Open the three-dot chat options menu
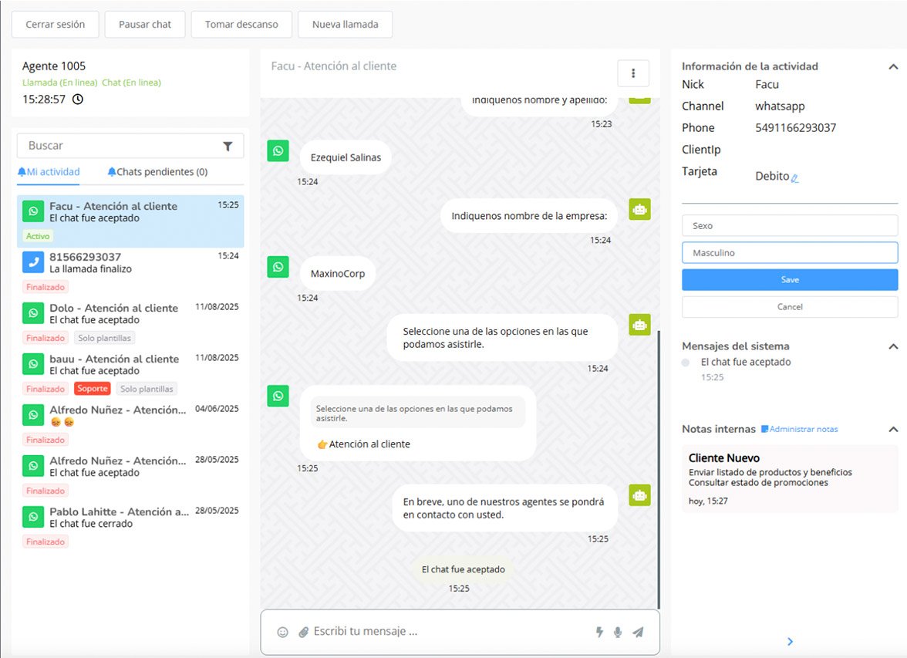The image size is (907, 658). tap(633, 73)
